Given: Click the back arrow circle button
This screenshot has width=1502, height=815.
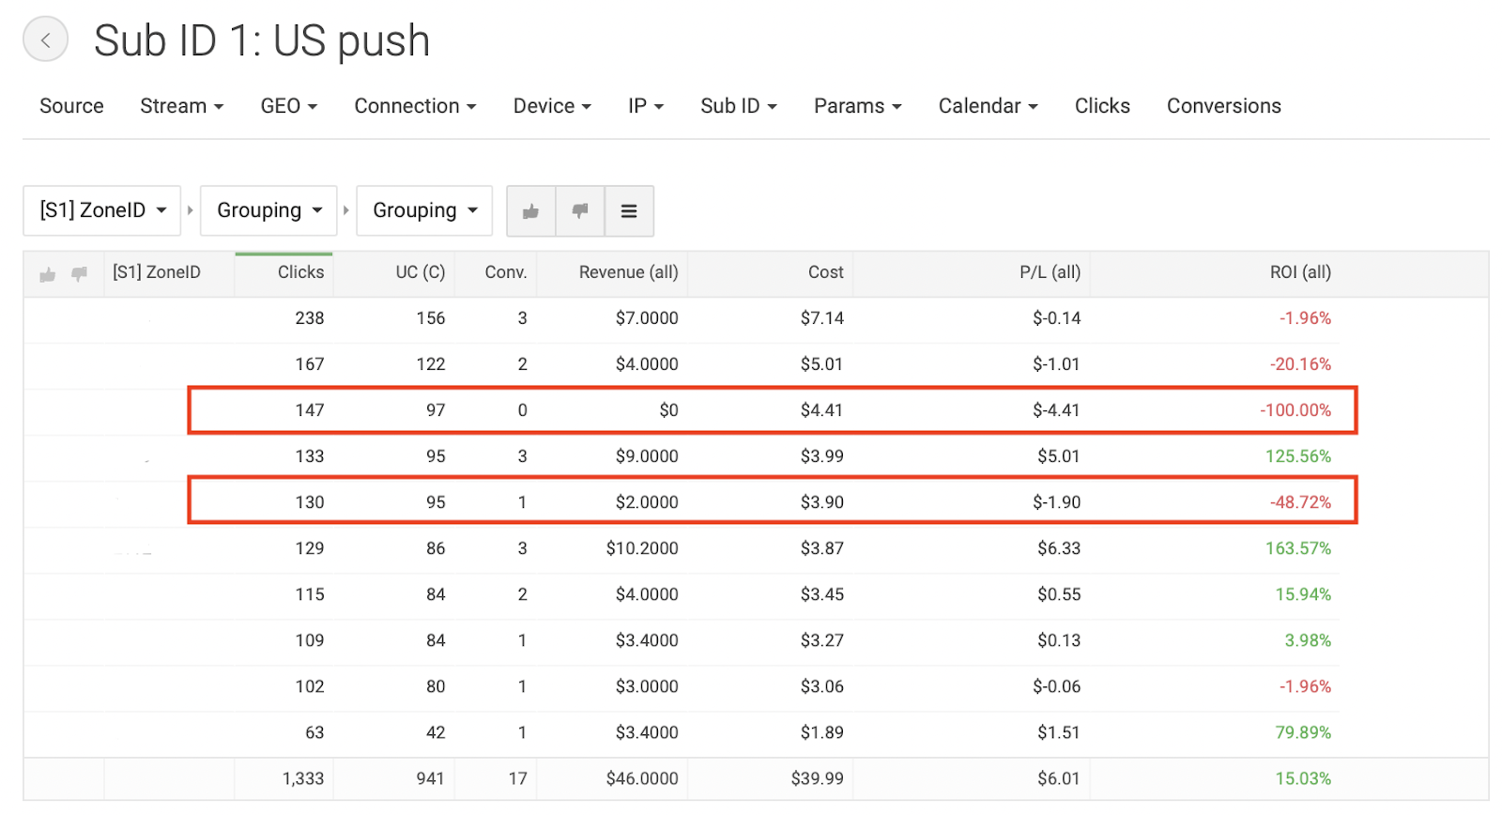Looking at the screenshot, I should 45,39.
